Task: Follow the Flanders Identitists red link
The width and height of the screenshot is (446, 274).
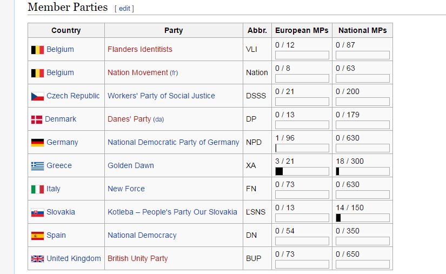Action: [139, 49]
